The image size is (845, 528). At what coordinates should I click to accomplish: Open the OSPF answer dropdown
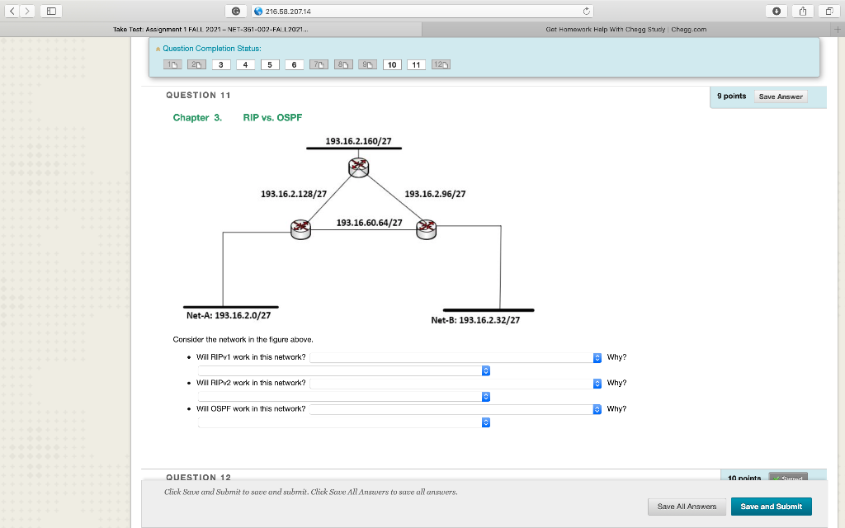pyautogui.click(x=596, y=408)
